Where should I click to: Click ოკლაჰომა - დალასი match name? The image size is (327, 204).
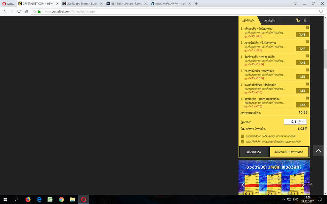259,71
